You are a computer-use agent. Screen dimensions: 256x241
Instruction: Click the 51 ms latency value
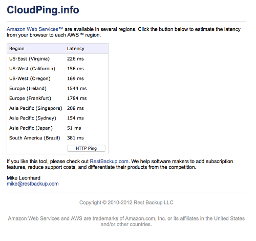pyautogui.click(x=74, y=128)
